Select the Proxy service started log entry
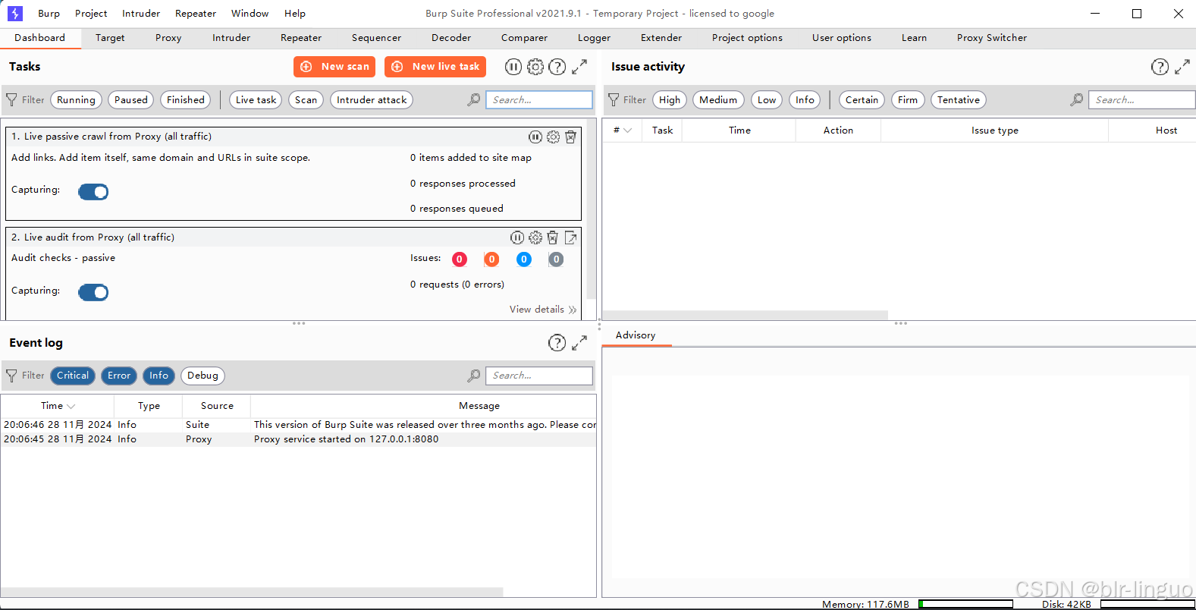The image size is (1196, 610). (299, 439)
